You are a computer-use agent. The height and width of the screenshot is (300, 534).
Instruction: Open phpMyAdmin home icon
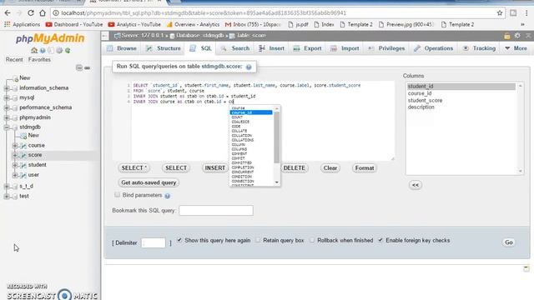click(34, 50)
